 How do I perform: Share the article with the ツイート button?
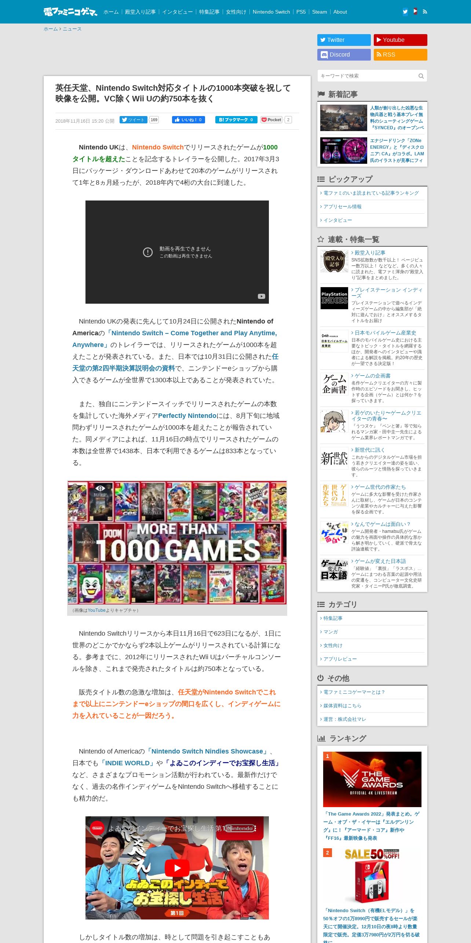pos(134,120)
